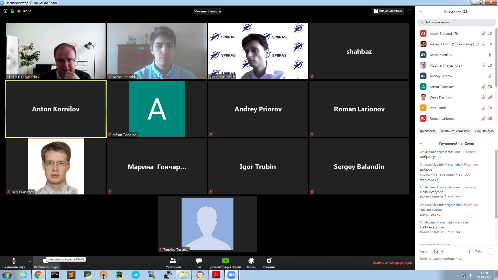Click Alexey Kashevnik camera icon in participant list

click(x=490, y=44)
